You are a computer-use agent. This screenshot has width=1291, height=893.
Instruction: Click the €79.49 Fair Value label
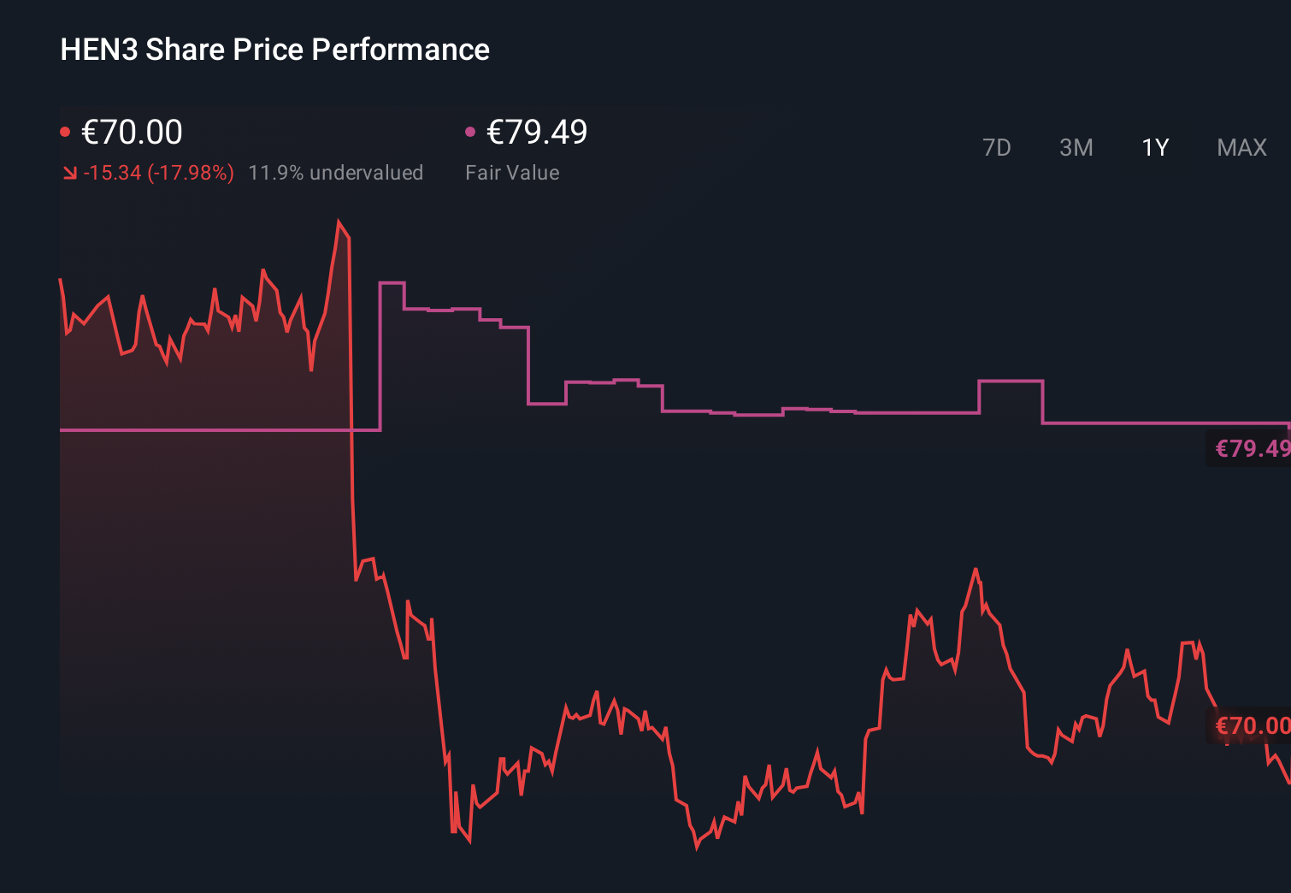click(536, 132)
